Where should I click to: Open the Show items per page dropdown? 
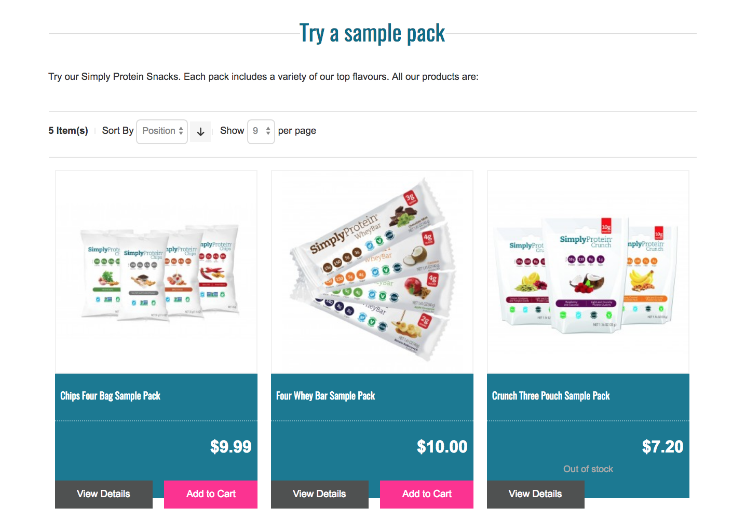[261, 131]
